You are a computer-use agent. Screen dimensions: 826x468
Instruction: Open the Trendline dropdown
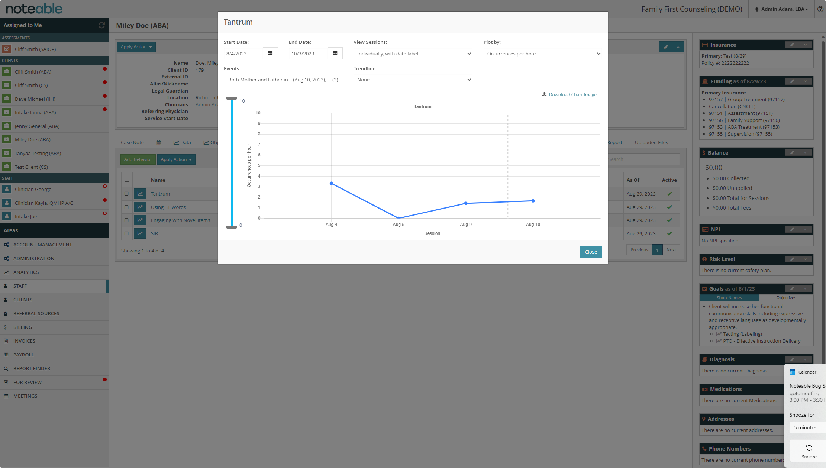[x=413, y=80]
